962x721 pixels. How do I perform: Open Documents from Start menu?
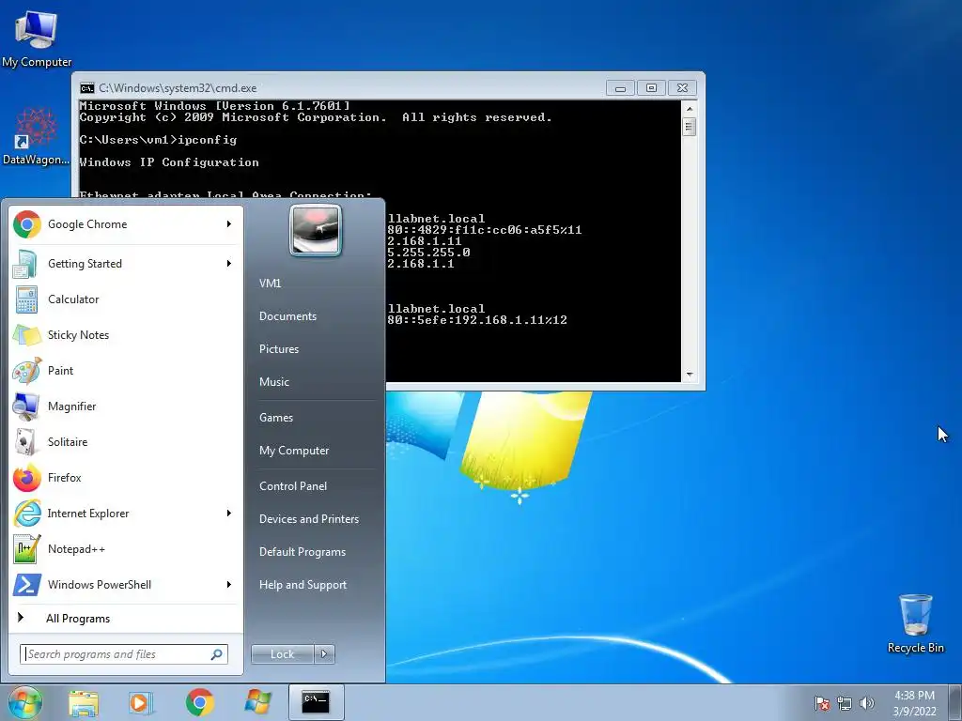pyautogui.click(x=287, y=316)
